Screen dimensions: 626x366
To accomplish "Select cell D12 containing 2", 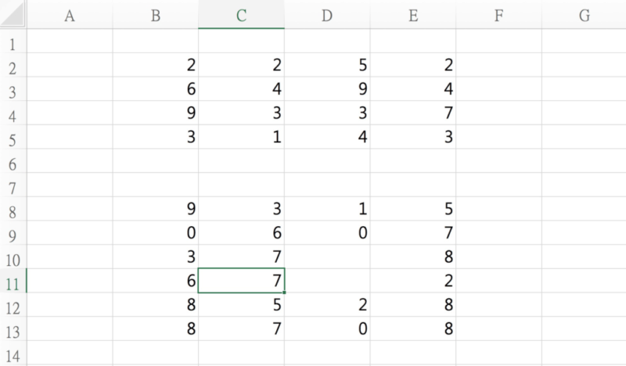I will (x=327, y=305).
